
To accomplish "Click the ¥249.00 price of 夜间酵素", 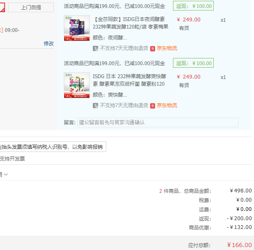I will click(189, 20).
